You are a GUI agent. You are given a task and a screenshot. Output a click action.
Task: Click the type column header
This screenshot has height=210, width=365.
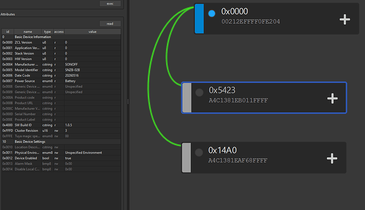(48, 32)
